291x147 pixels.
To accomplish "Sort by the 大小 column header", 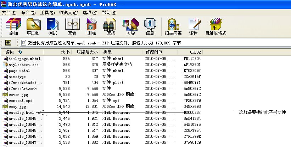I will (57, 52).
